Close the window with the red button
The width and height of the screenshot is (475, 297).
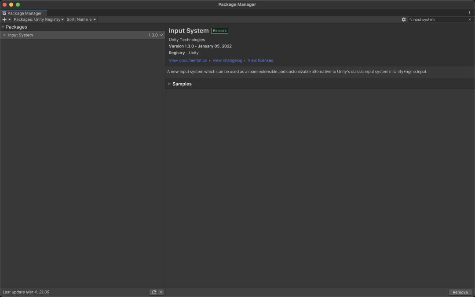coord(4,4)
